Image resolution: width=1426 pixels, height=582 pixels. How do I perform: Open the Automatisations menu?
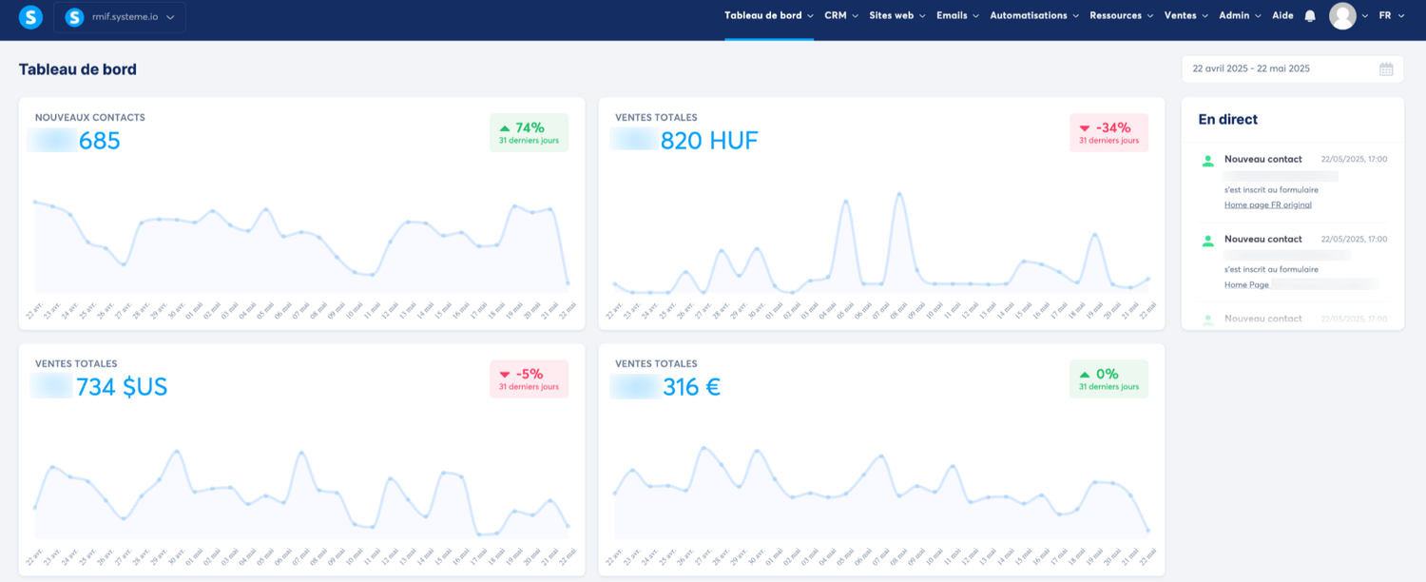[1033, 16]
